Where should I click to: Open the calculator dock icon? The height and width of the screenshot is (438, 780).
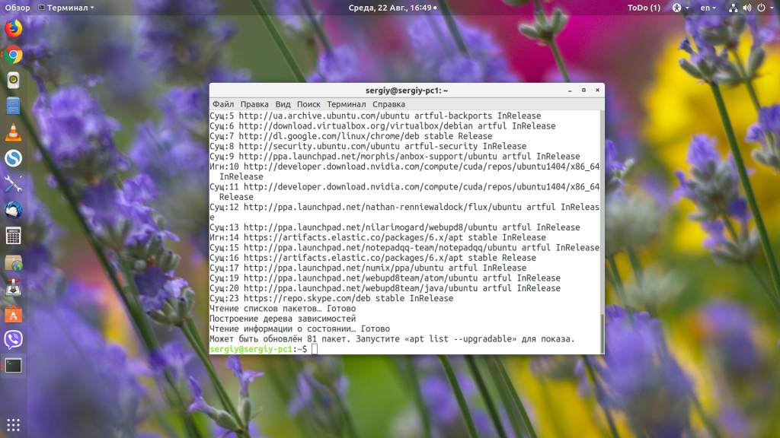pyautogui.click(x=14, y=236)
